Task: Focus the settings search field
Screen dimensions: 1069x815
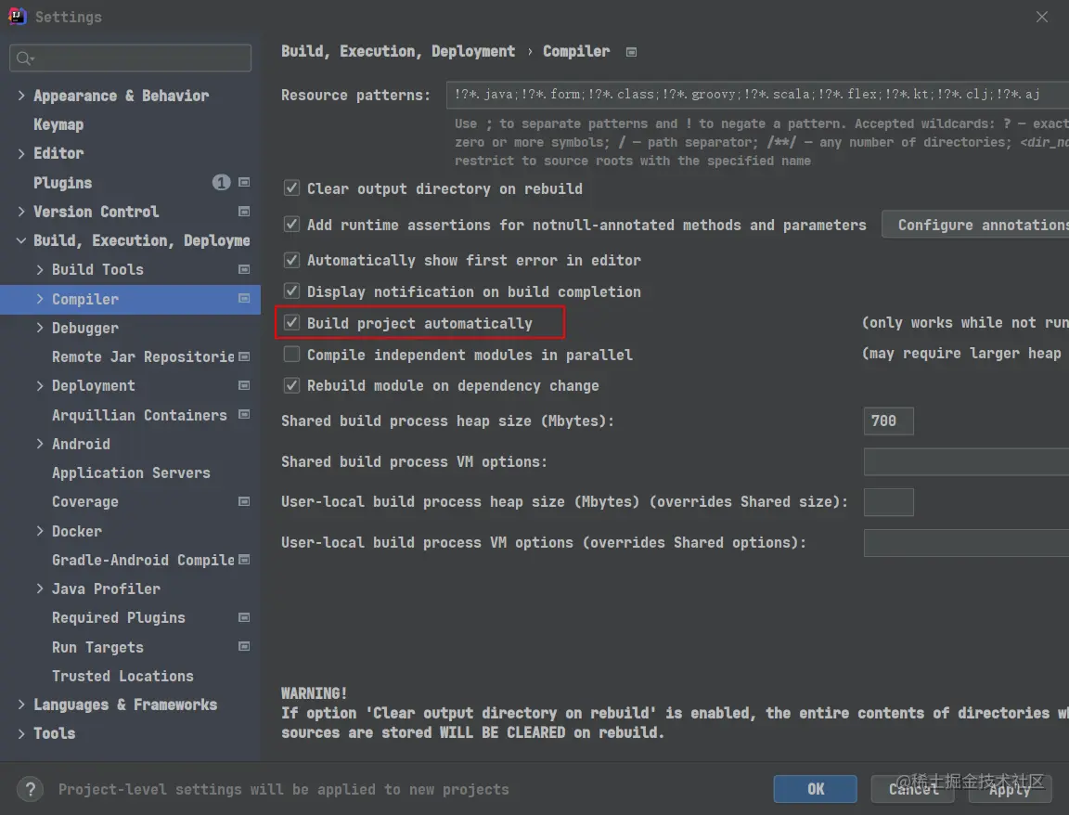Action: point(130,58)
